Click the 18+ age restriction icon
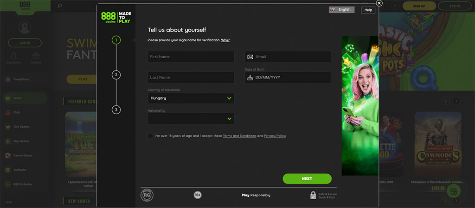Image resolution: width=475 pixels, height=208 pixels. [x=198, y=195]
